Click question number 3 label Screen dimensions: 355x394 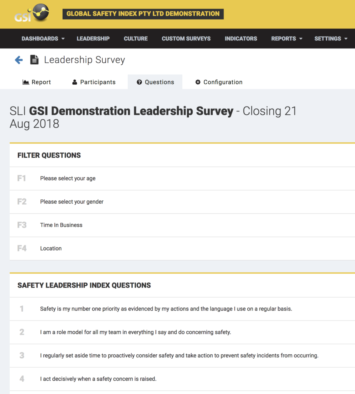coord(22,356)
